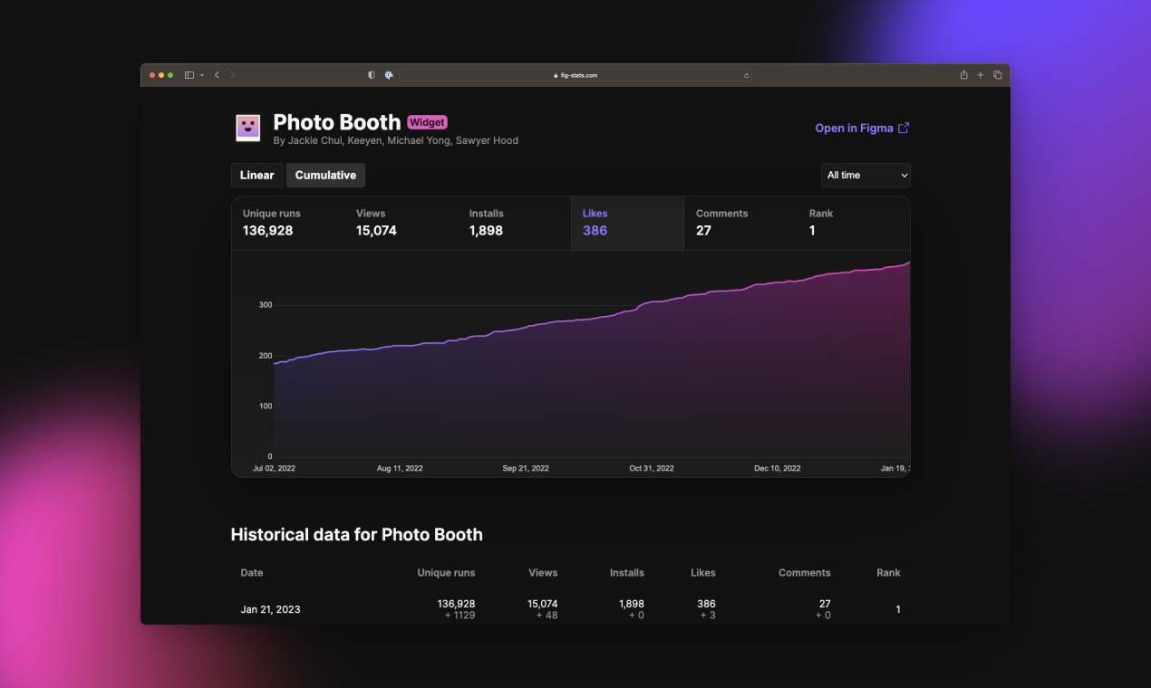Open the Open in Figma link
The height and width of the screenshot is (688, 1151).
click(862, 129)
